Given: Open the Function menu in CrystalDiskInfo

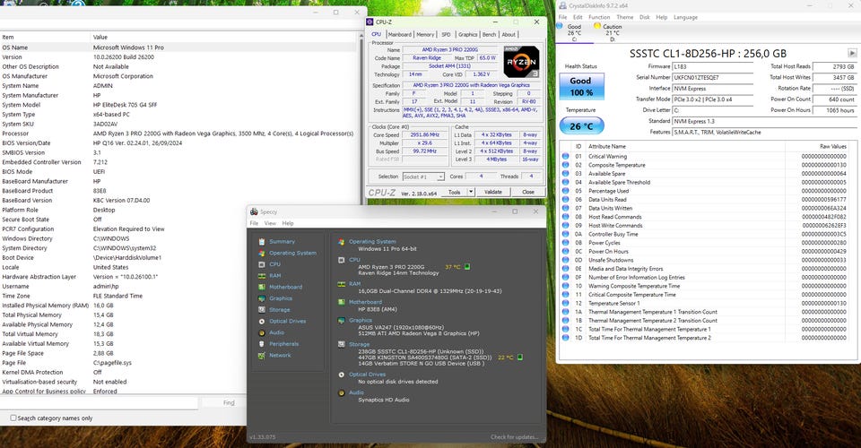Looking at the screenshot, I should (x=598, y=17).
